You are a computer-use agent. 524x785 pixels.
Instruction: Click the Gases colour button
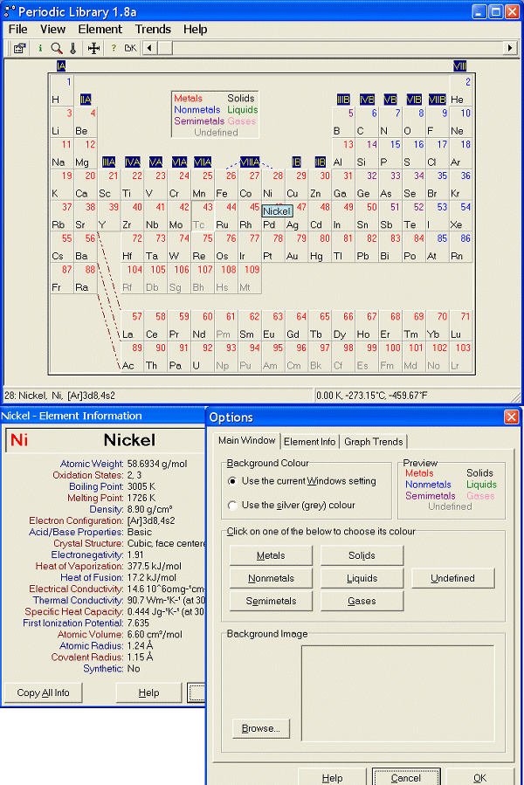362,601
